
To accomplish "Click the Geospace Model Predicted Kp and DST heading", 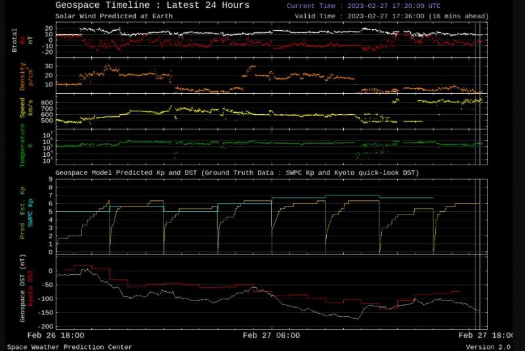I will [236, 173].
